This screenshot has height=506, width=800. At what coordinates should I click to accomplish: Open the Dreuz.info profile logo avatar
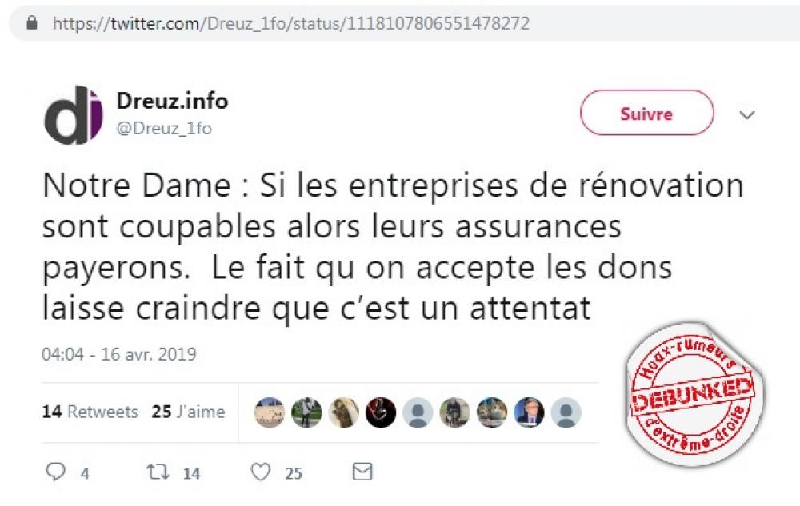pyautogui.click(x=74, y=115)
